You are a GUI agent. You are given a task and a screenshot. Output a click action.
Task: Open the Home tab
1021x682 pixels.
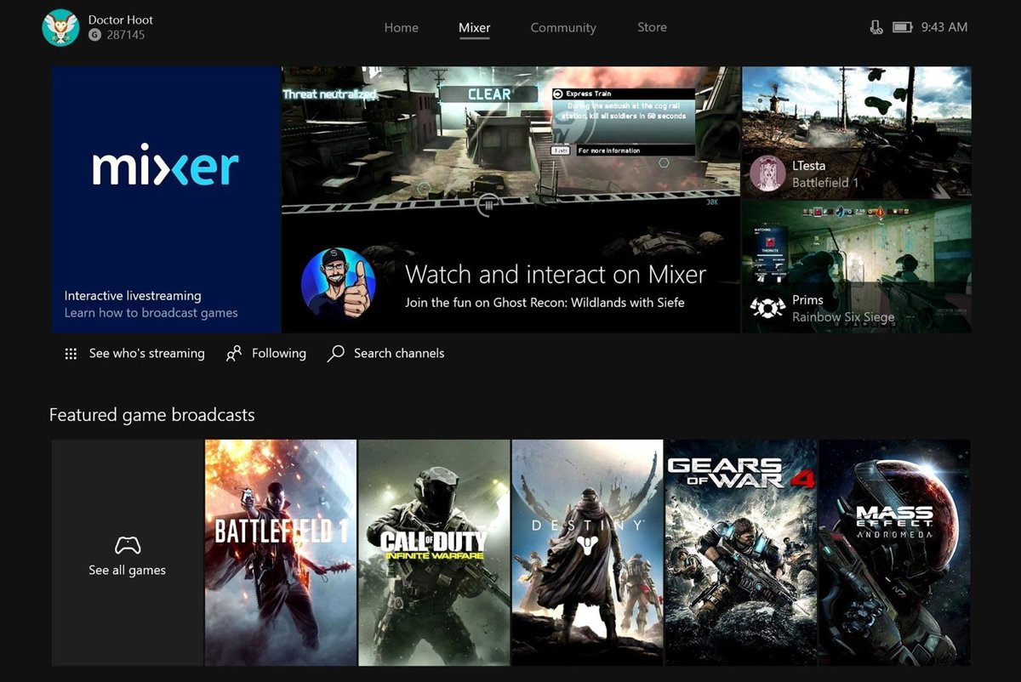click(x=401, y=27)
